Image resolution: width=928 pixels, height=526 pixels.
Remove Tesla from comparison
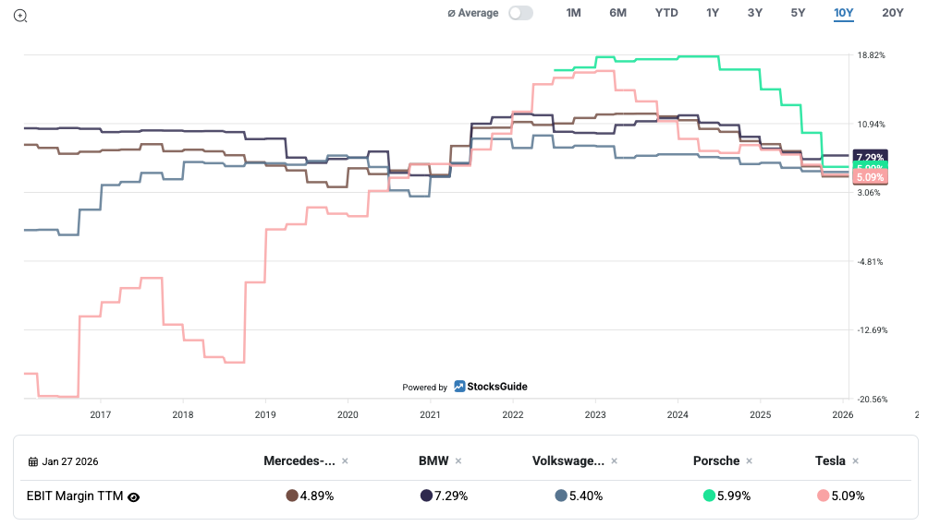tap(855, 461)
